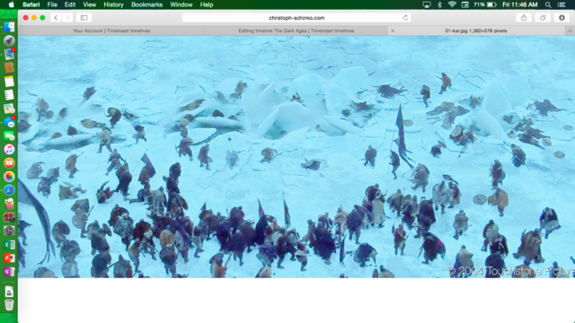Image resolution: width=575 pixels, height=323 pixels.
Task: Open Microsoft OneNote from the dock
Action: coord(9,271)
